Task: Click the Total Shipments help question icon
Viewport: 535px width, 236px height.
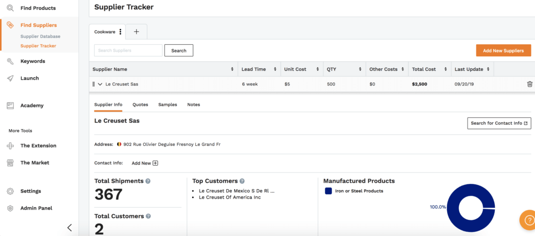Action: [148, 181]
